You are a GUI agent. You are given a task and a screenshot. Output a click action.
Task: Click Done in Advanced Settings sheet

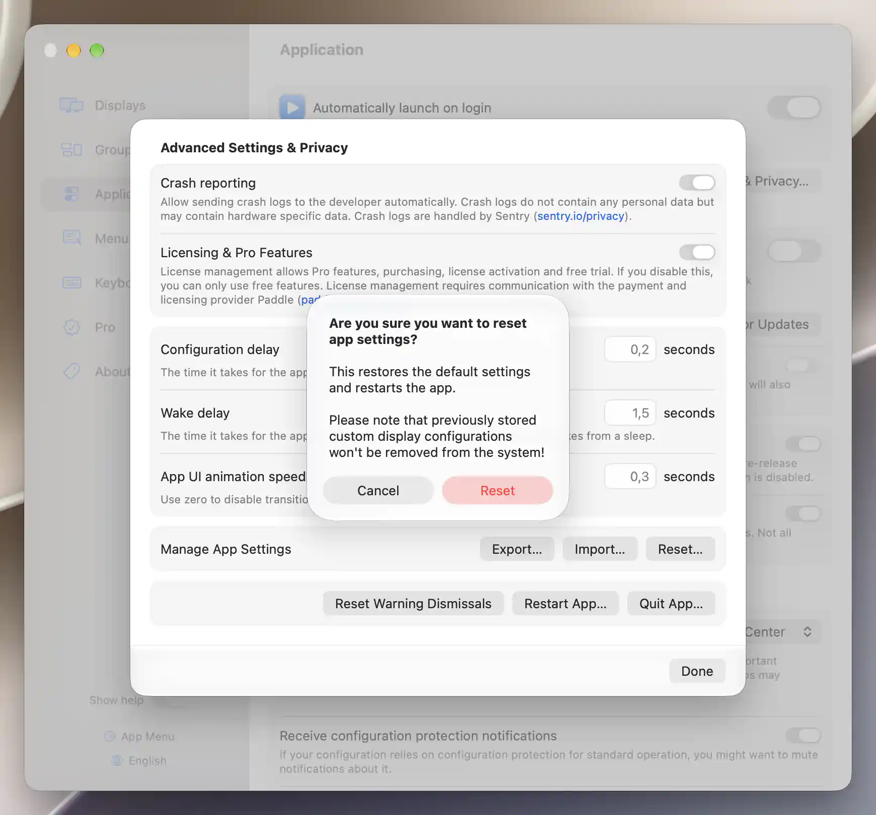tap(697, 671)
